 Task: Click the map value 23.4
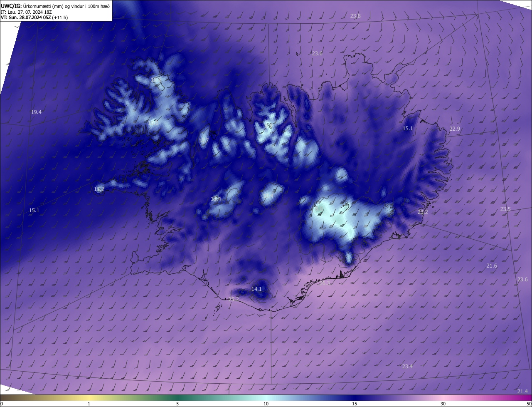point(407,367)
